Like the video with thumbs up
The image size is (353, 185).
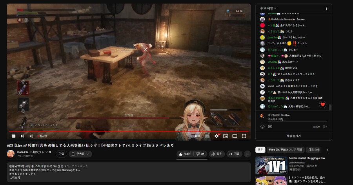(x=185, y=154)
